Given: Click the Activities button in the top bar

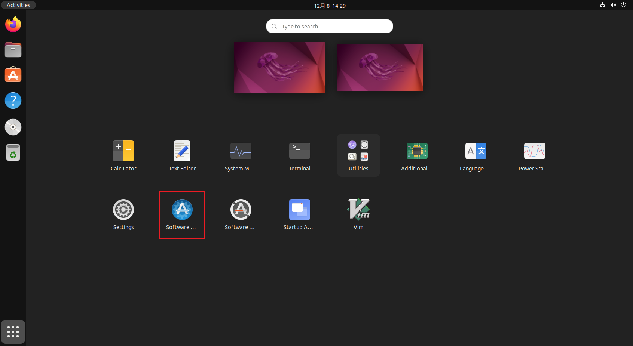Looking at the screenshot, I should pos(18,5).
